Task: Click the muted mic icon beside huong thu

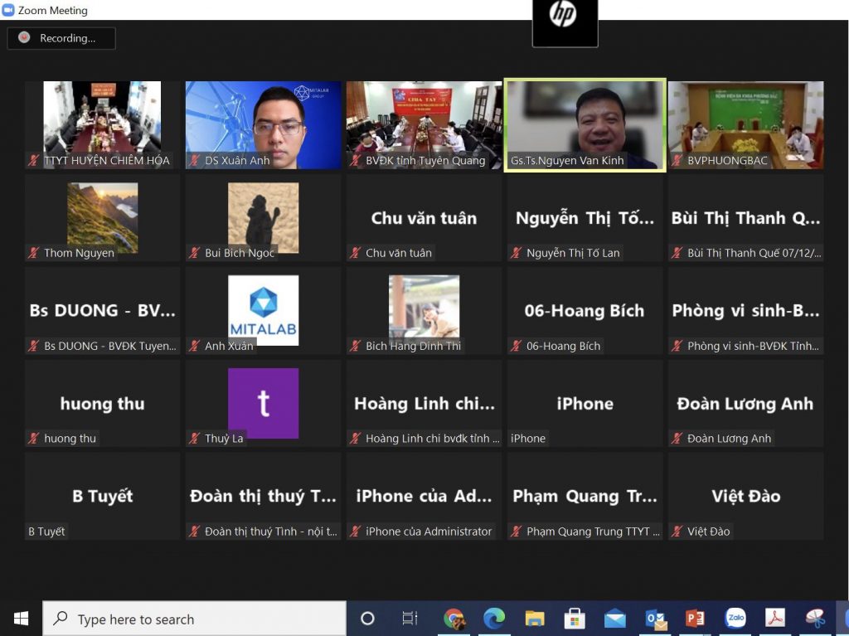Action: [x=33, y=439]
